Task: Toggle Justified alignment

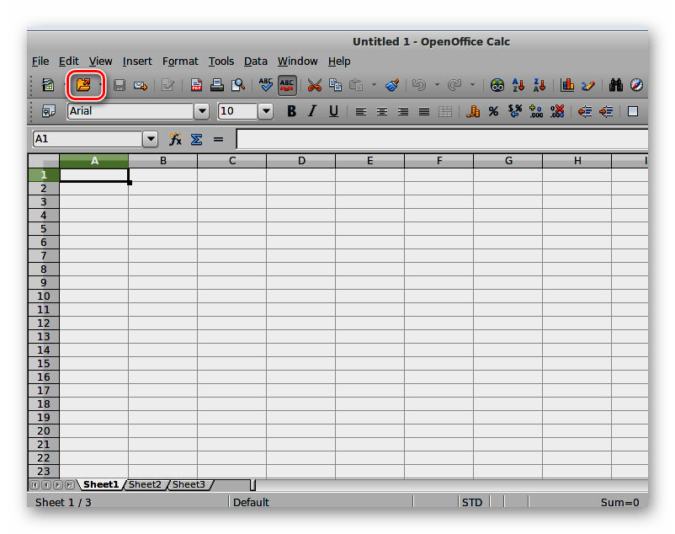Action: pyautogui.click(x=424, y=112)
